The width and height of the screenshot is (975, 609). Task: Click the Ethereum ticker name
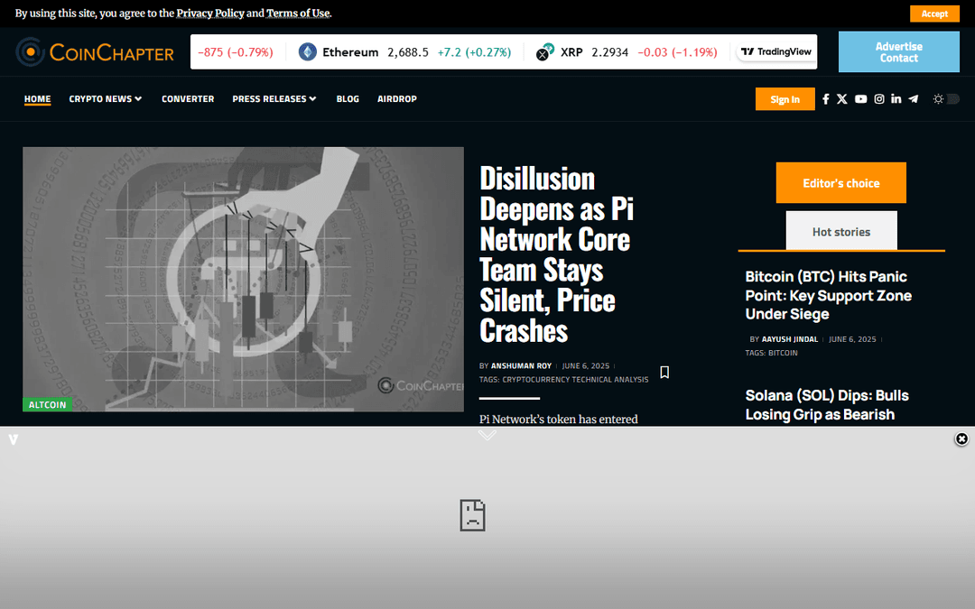pos(350,52)
